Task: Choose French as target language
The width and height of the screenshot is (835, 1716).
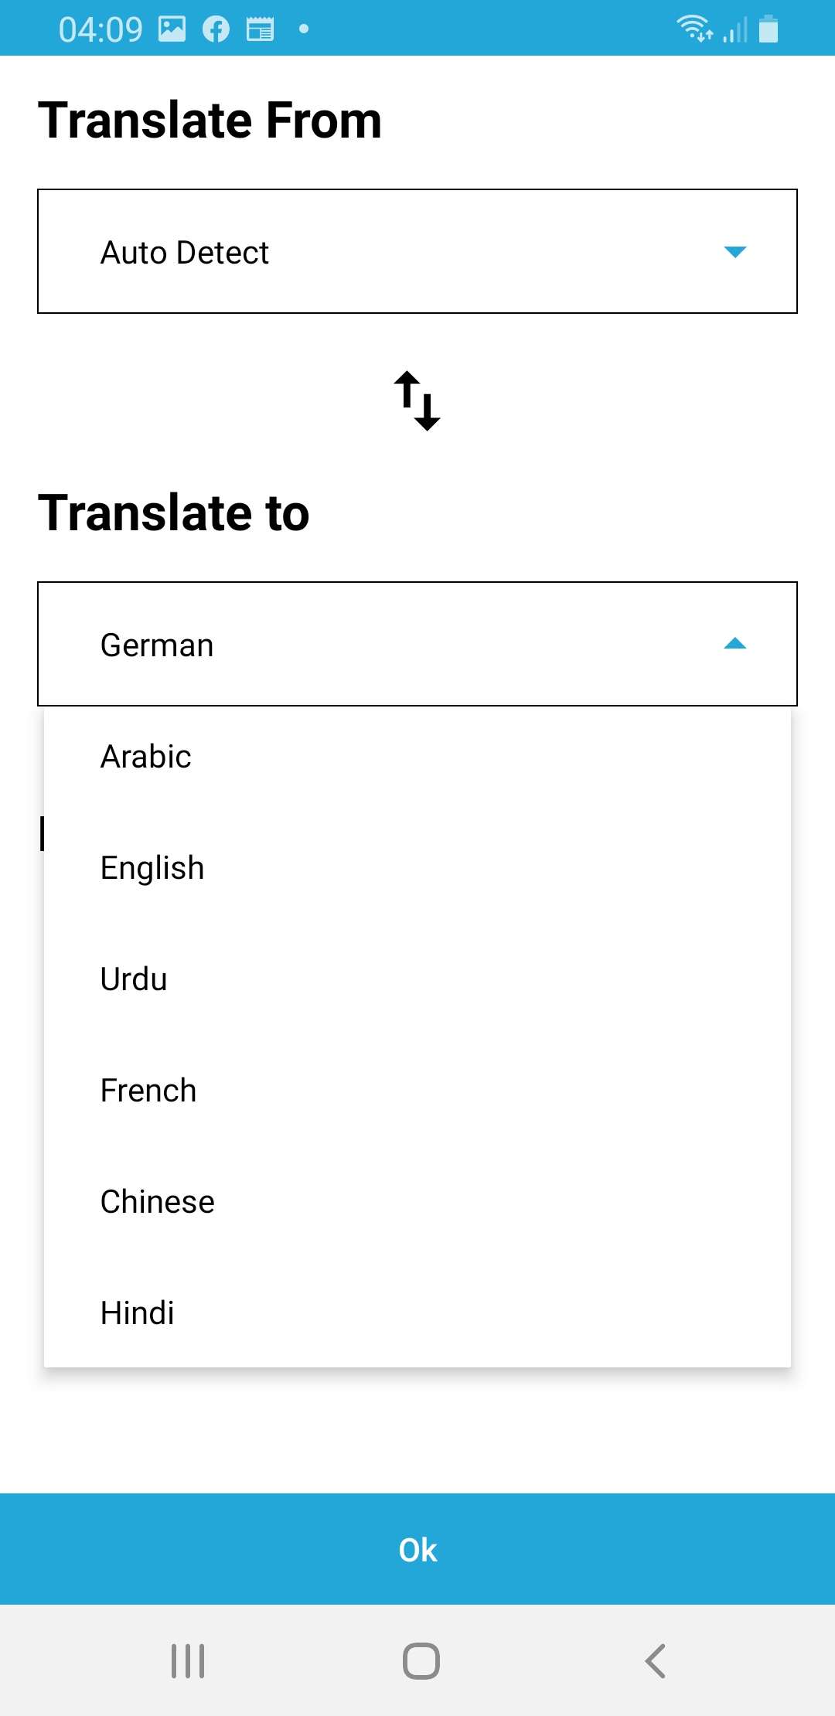Action: (x=417, y=1090)
